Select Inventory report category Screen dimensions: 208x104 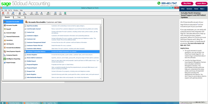pos(13,40)
